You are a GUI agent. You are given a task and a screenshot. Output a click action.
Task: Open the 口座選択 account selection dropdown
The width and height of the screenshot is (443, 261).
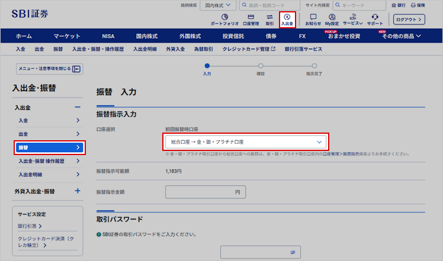pyautogui.click(x=246, y=142)
